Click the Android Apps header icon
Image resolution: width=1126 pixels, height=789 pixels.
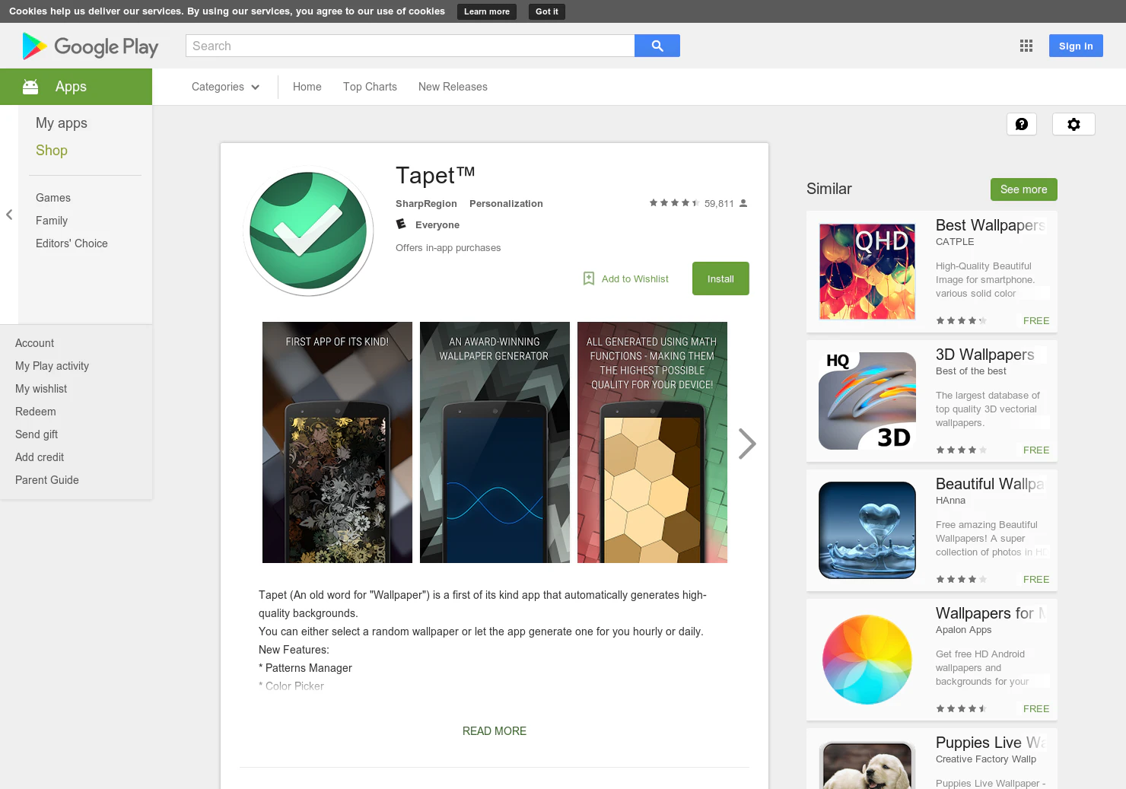pyautogui.click(x=30, y=87)
